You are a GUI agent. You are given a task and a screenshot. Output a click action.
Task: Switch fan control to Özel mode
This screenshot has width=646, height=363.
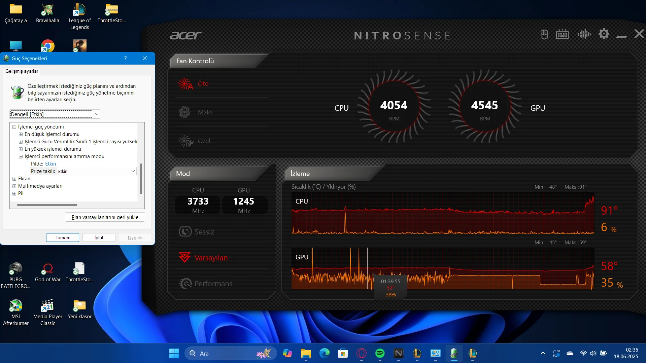tap(204, 141)
